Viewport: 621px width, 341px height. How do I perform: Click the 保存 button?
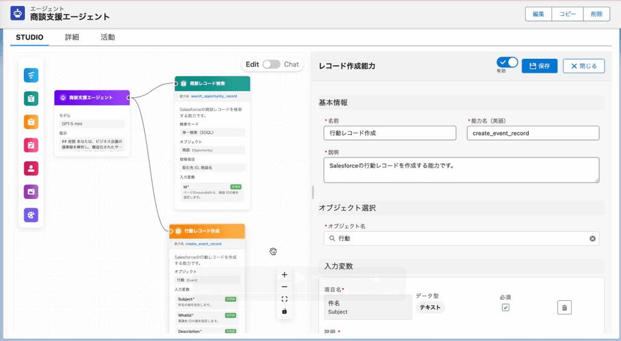pyautogui.click(x=539, y=66)
